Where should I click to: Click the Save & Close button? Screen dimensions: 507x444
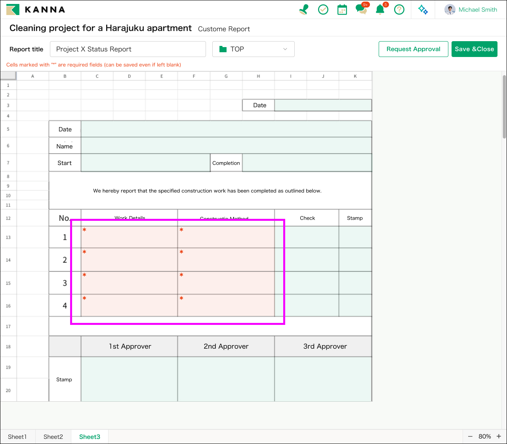point(474,49)
